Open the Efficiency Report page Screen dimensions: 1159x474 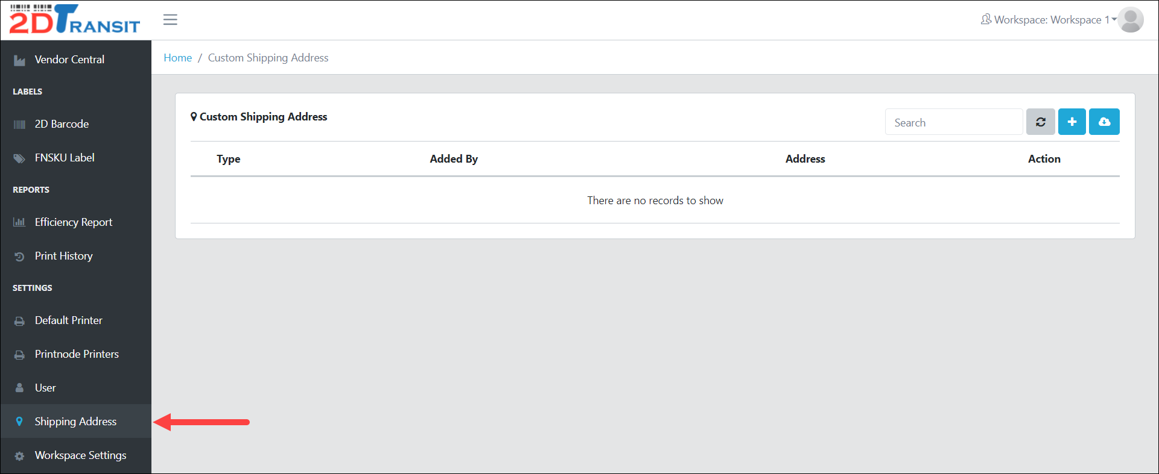click(73, 222)
